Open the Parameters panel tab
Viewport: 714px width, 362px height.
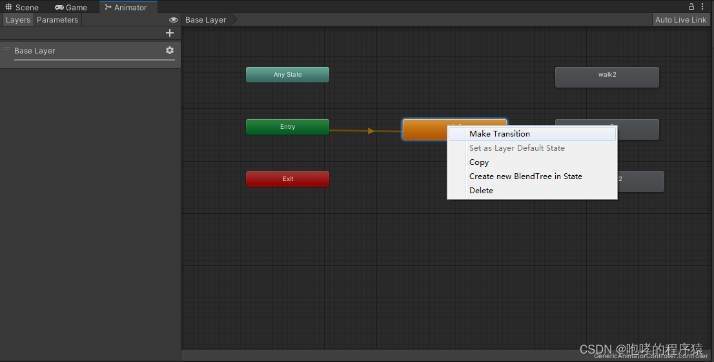(57, 20)
